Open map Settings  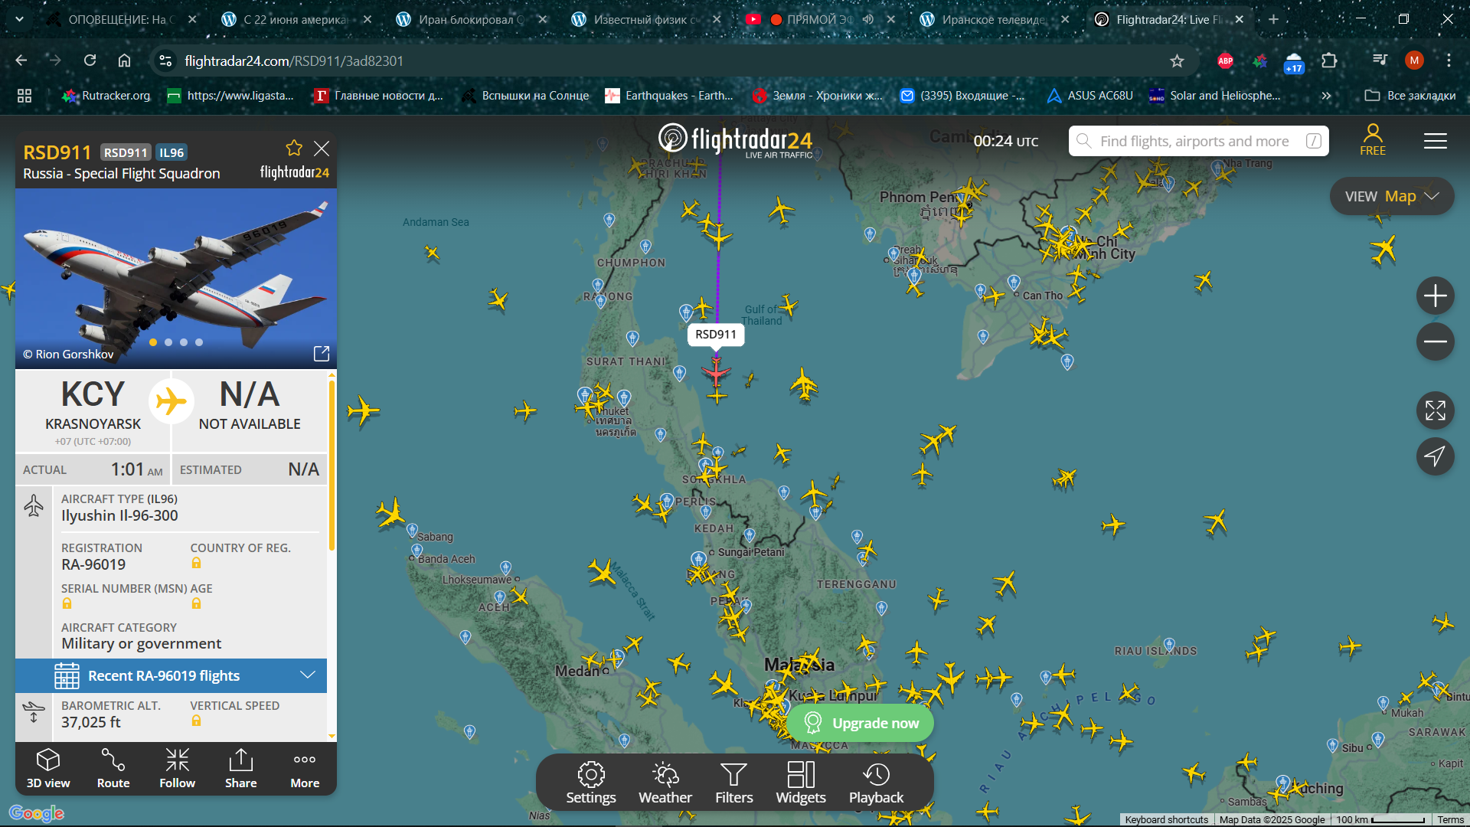point(590,783)
